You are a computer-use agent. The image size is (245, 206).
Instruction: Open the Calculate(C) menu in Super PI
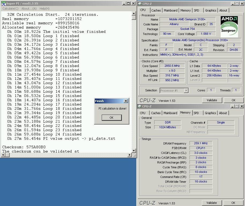[10, 9]
